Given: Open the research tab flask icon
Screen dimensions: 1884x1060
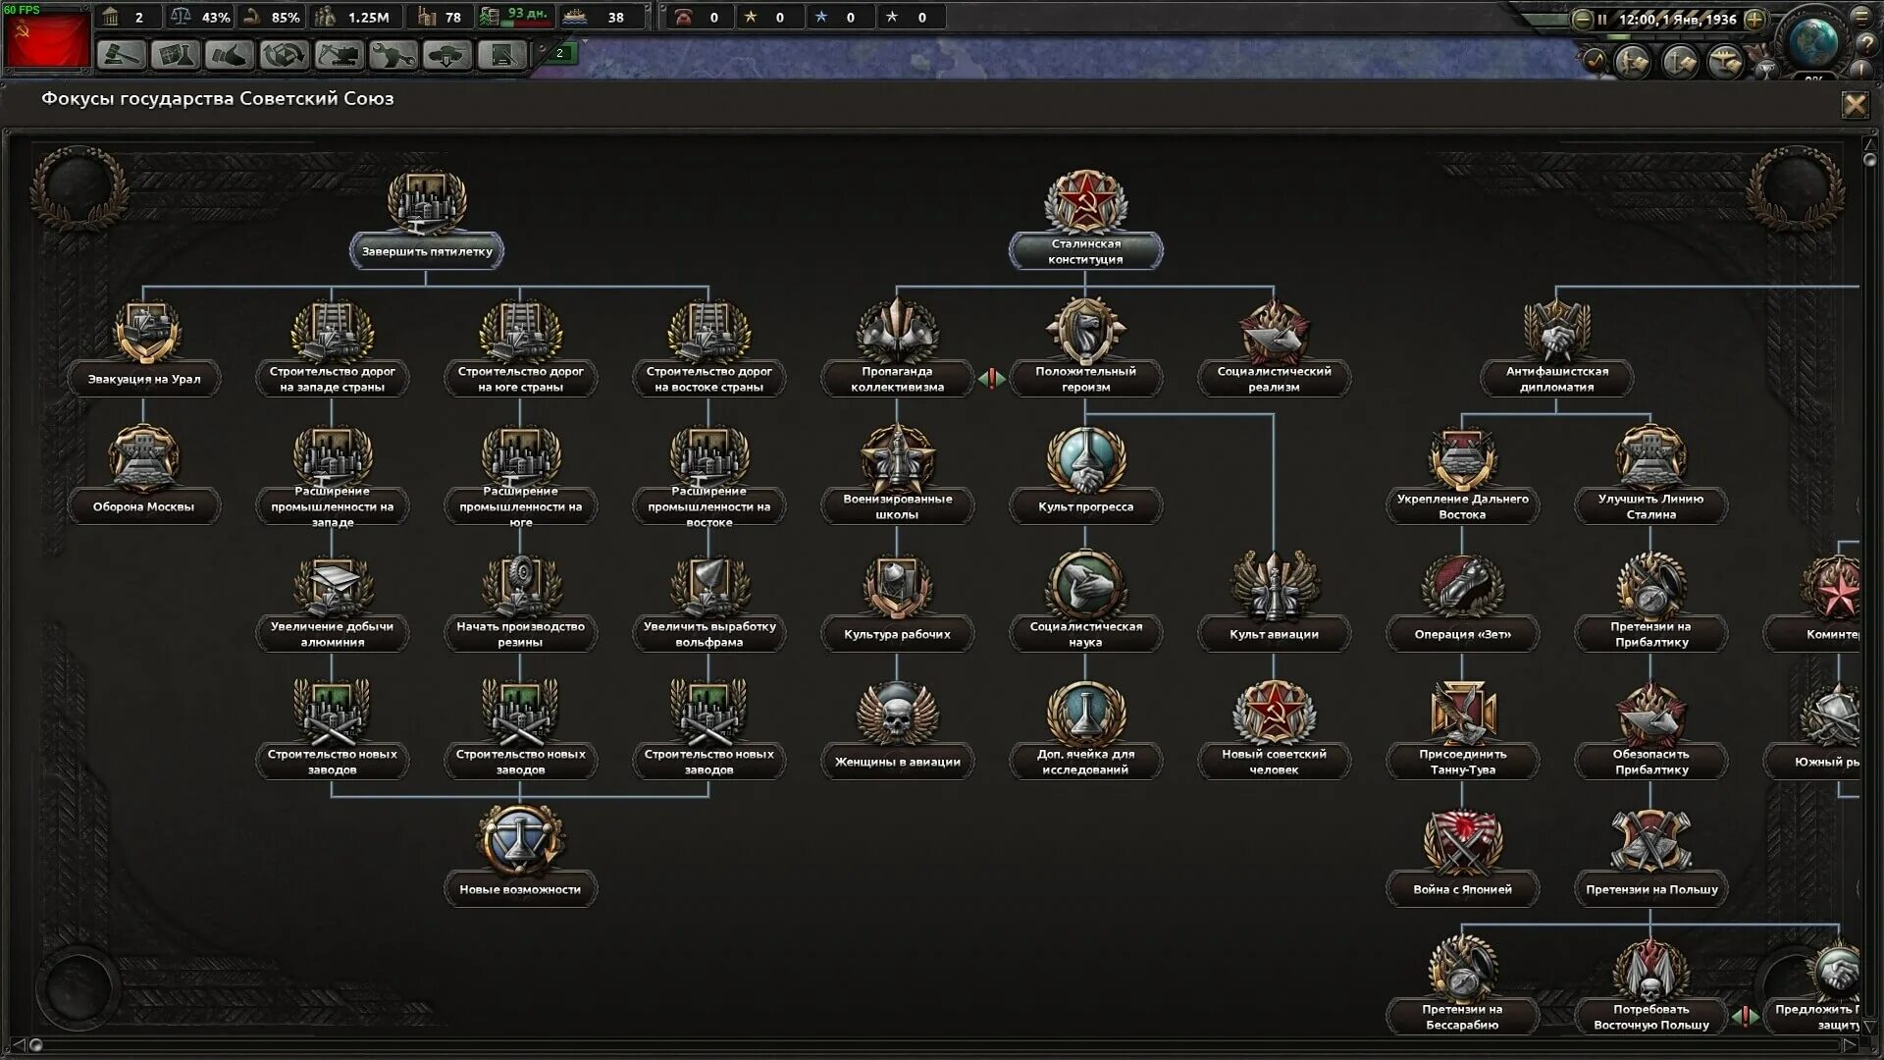Looking at the screenshot, I should 177,54.
